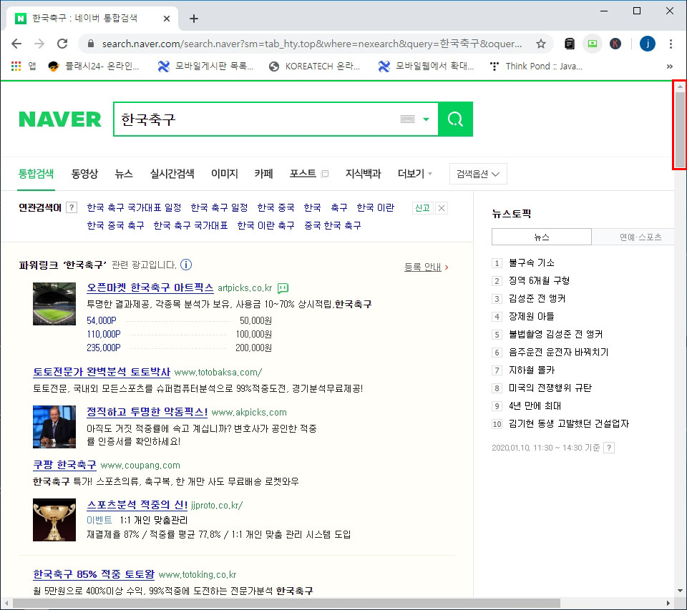Click the site lock icon in address bar

tap(91, 44)
